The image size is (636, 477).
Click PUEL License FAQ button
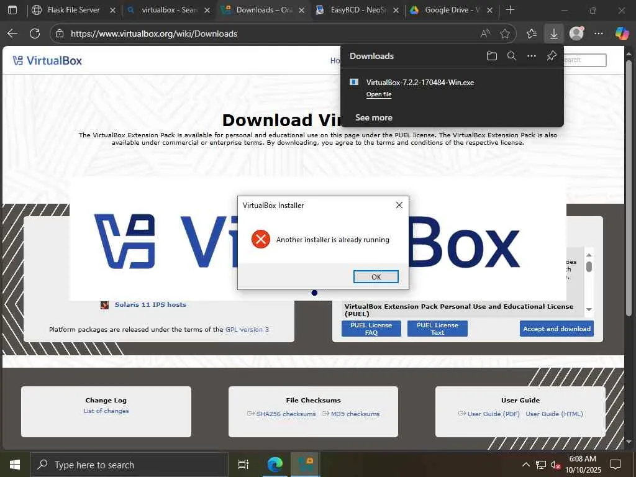pyautogui.click(x=371, y=329)
